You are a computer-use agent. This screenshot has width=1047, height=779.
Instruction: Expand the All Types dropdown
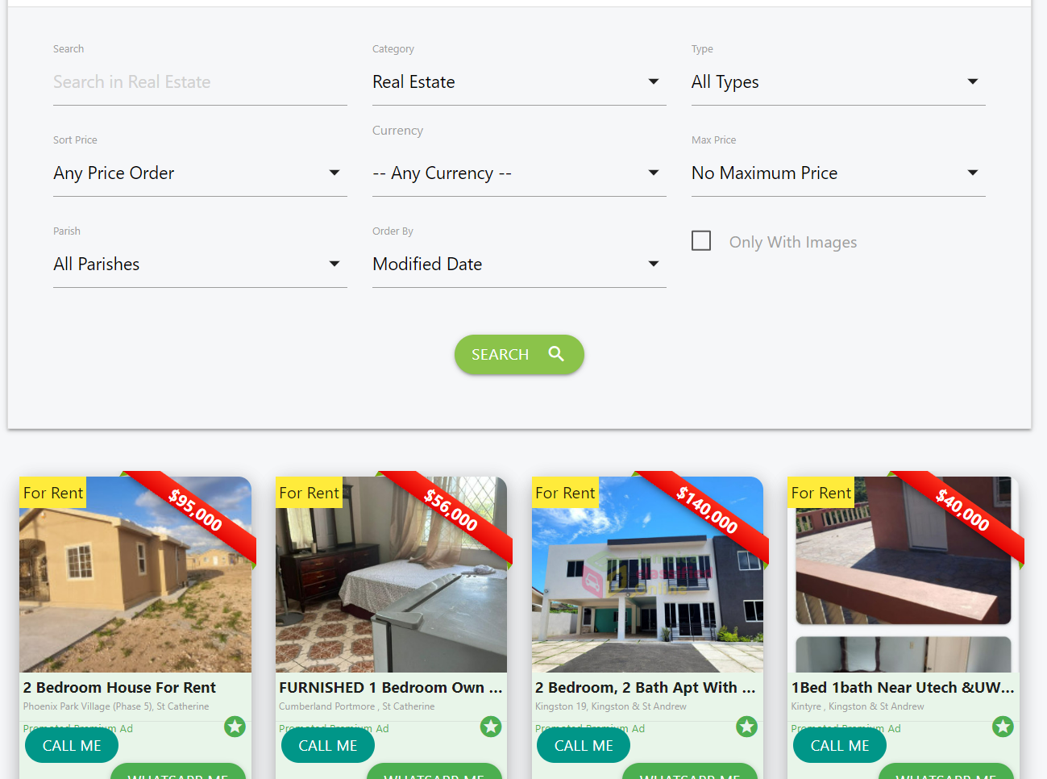tap(838, 82)
